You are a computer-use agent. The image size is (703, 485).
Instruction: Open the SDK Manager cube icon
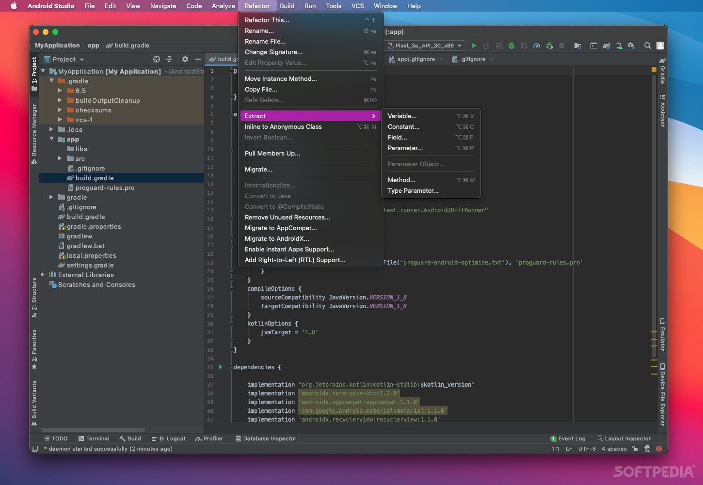tap(632, 46)
